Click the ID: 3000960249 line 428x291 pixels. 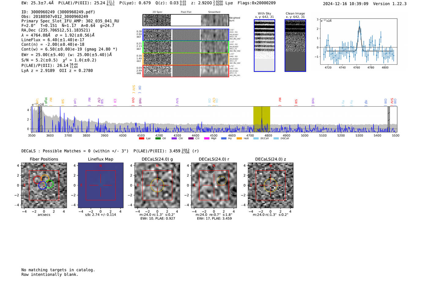click(58, 12)
